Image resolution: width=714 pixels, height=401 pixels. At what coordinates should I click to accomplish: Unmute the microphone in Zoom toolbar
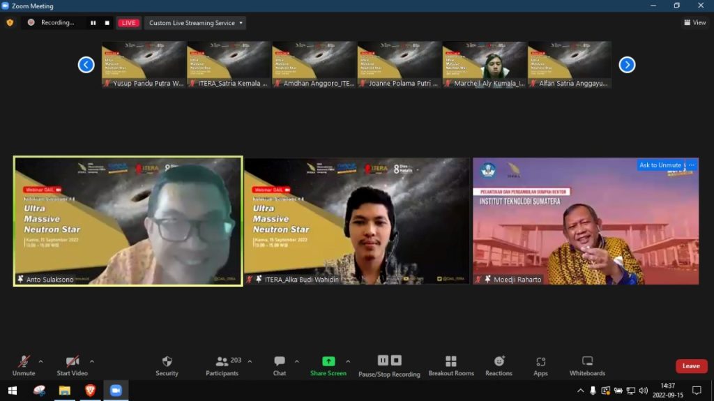click(x=24, y=366)
